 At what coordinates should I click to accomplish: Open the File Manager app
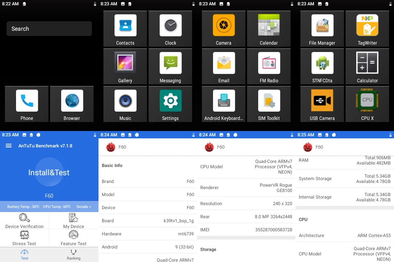322,29
